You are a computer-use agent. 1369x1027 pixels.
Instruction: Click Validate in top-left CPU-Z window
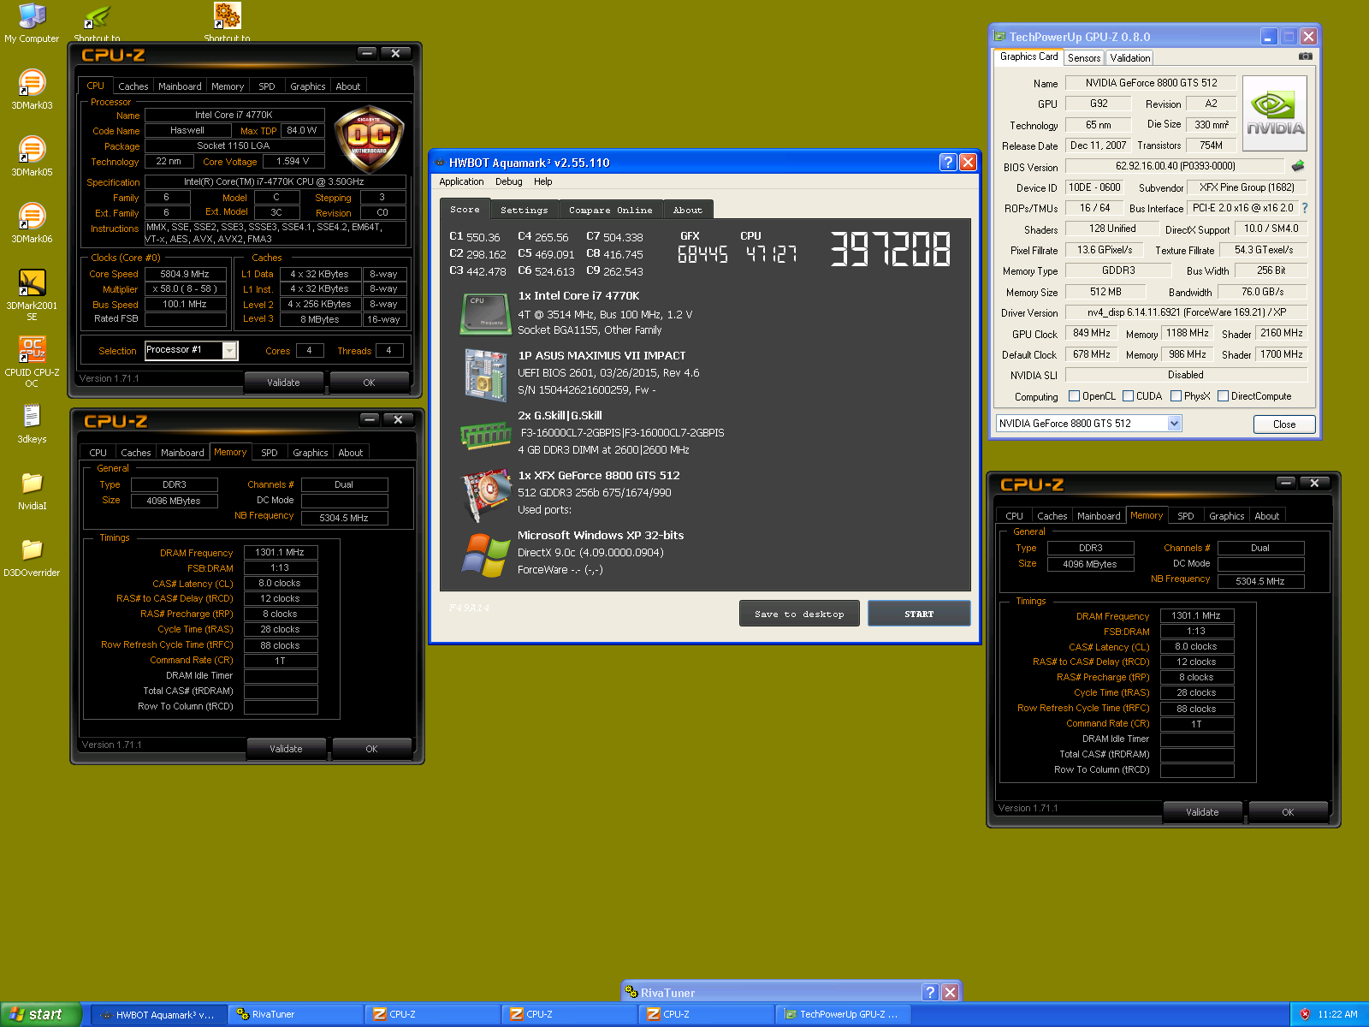pos(283,383)
